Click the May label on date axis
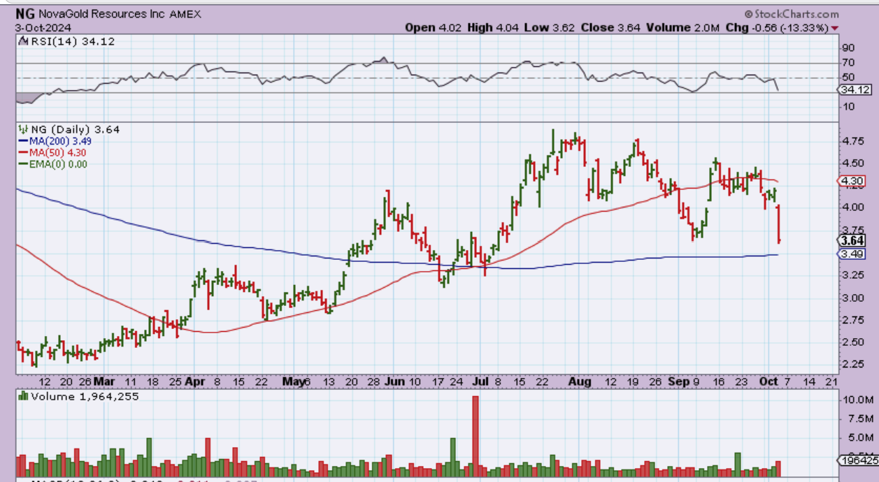879x482 pixels. pos(294,382)
